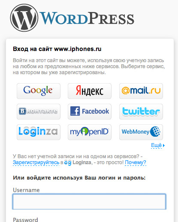Image resolution: width=178 pixels, height=222 pixels.
Task: Choose the Яндекс login provider
Action: click(90, 91)
